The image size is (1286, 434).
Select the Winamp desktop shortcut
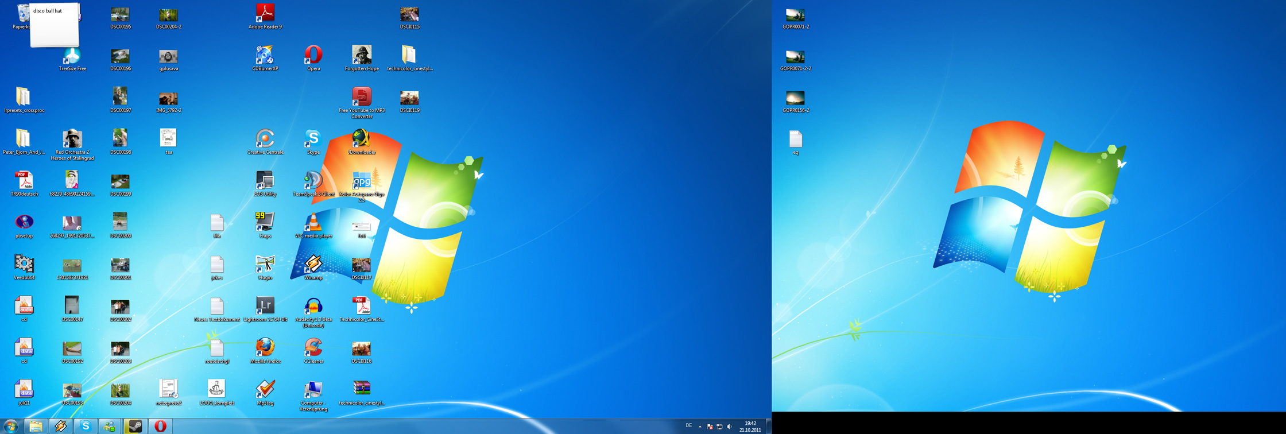click(x=313, y=268)
